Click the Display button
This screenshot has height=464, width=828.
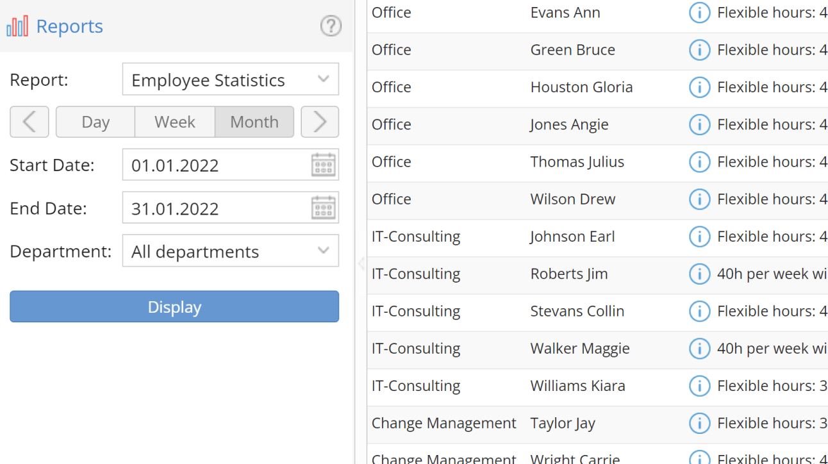click(x=174, y=306)
